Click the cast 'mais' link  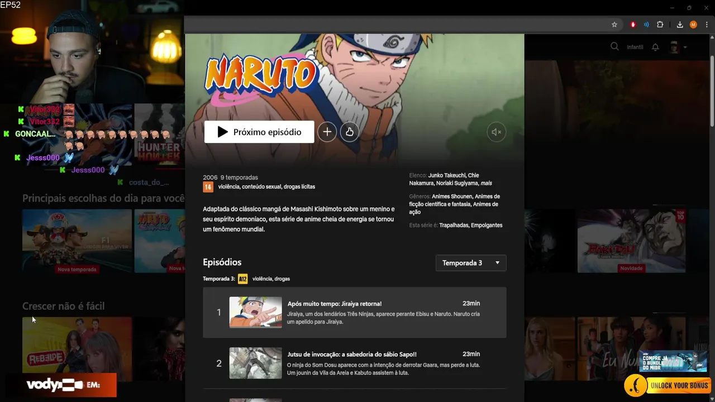tap(487, 183)
